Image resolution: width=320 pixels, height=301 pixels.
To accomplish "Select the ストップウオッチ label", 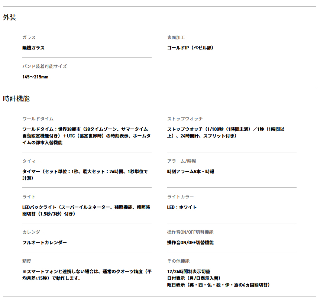I will (x=185, y=119).
